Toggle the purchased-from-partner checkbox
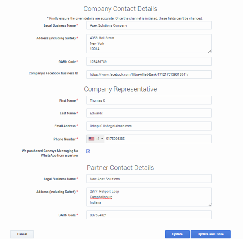Screen dimensions: 243x239 88,151
